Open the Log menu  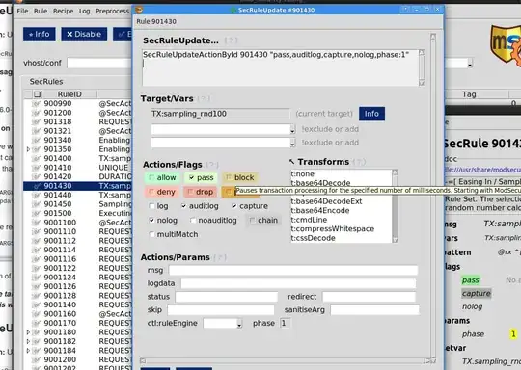84,11
